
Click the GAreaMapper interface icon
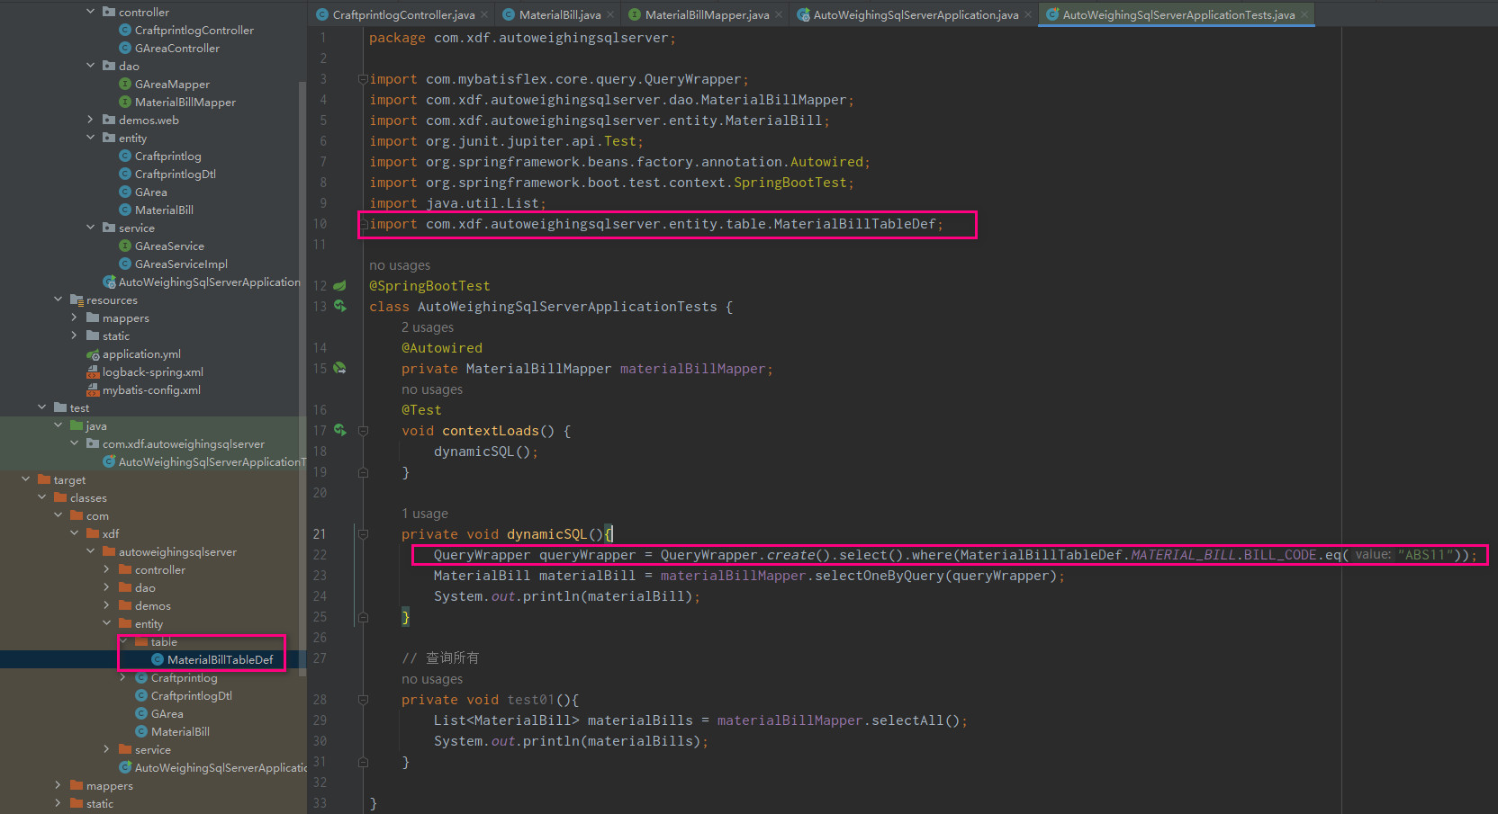(125, 85)
